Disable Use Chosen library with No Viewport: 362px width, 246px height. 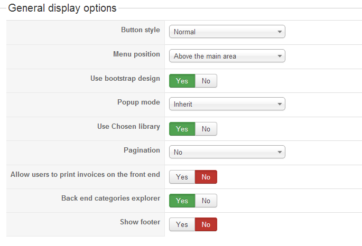(206, 129)
